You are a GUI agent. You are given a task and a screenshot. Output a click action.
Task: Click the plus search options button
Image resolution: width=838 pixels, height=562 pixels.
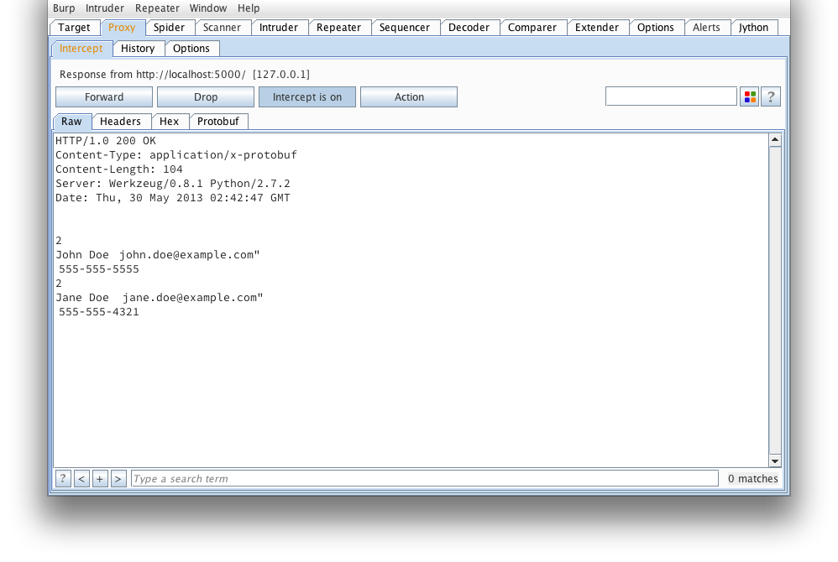100,479
